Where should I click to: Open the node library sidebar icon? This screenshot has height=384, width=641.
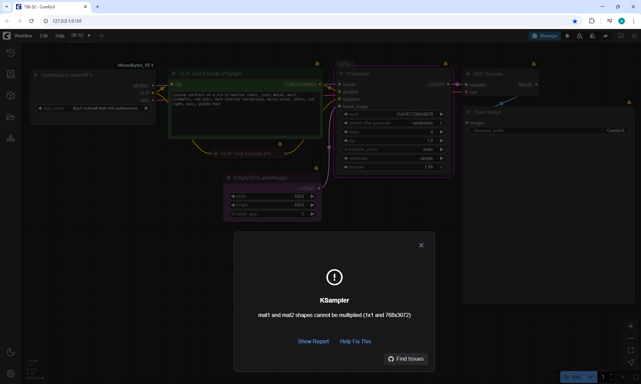click(11, 74)
